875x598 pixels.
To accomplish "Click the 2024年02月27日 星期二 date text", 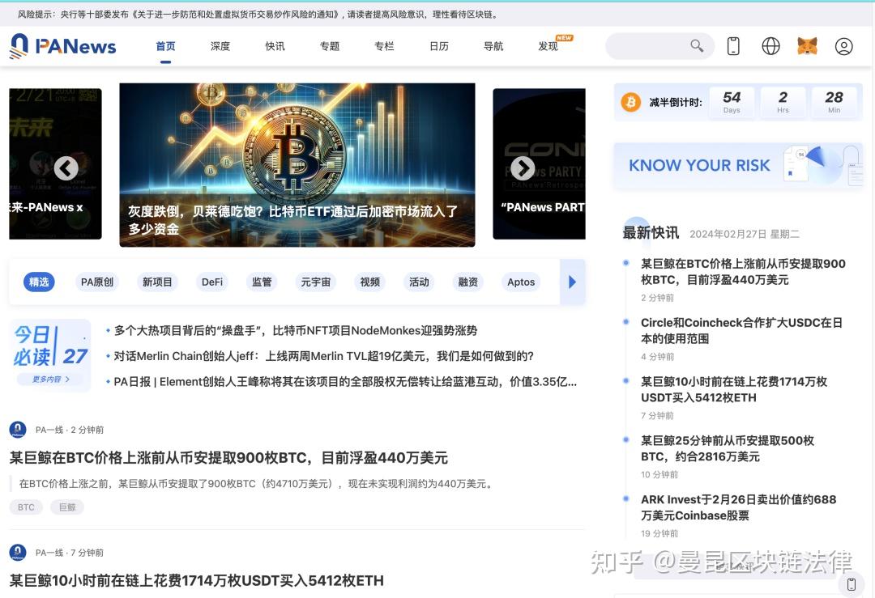I will 745,234.
